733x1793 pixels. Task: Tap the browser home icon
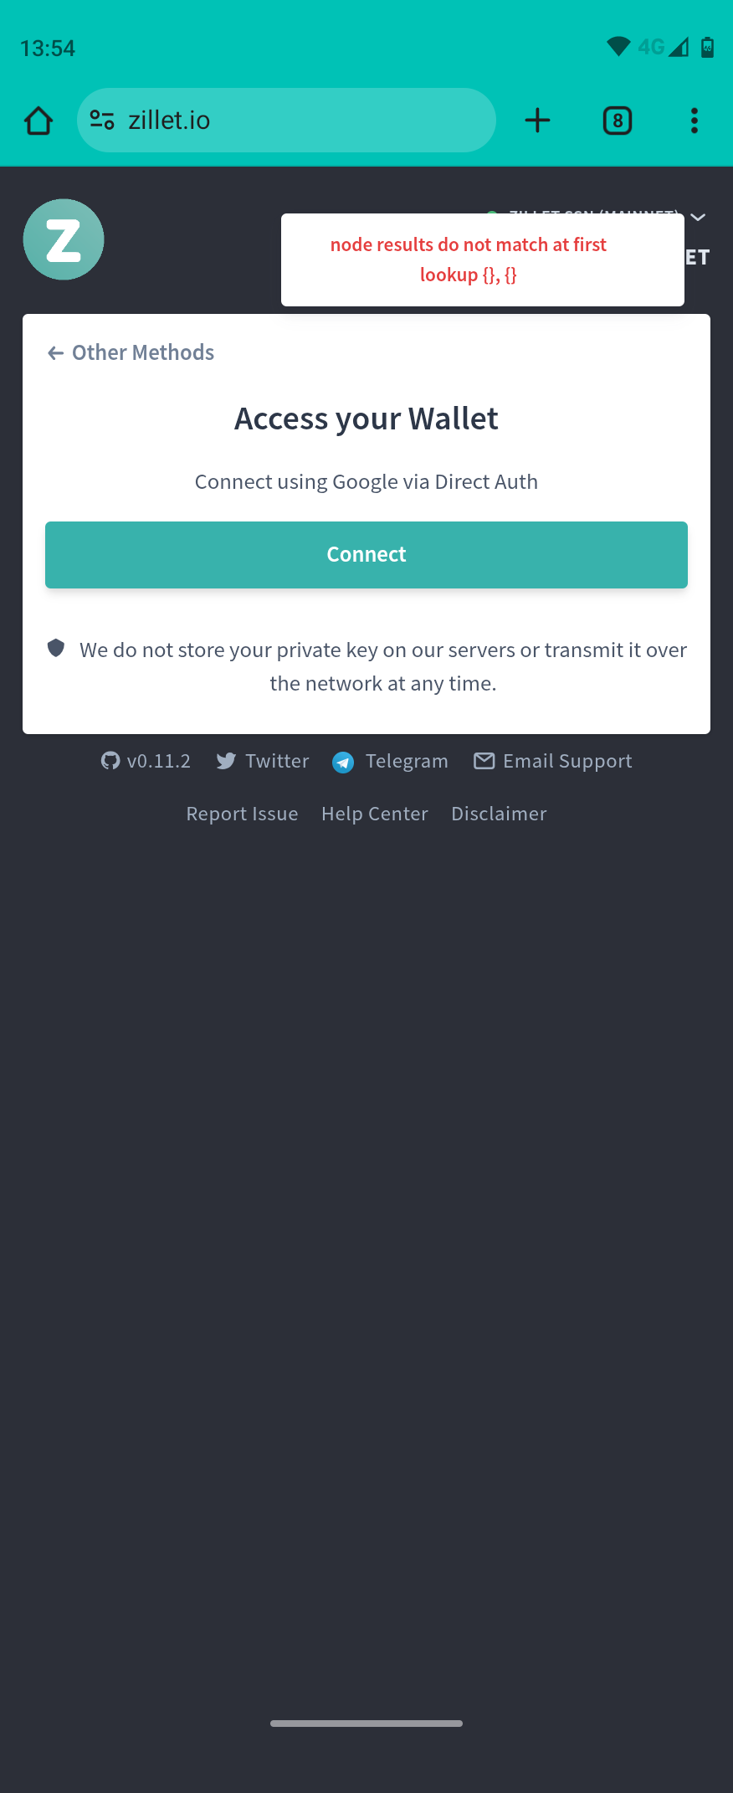38,121
